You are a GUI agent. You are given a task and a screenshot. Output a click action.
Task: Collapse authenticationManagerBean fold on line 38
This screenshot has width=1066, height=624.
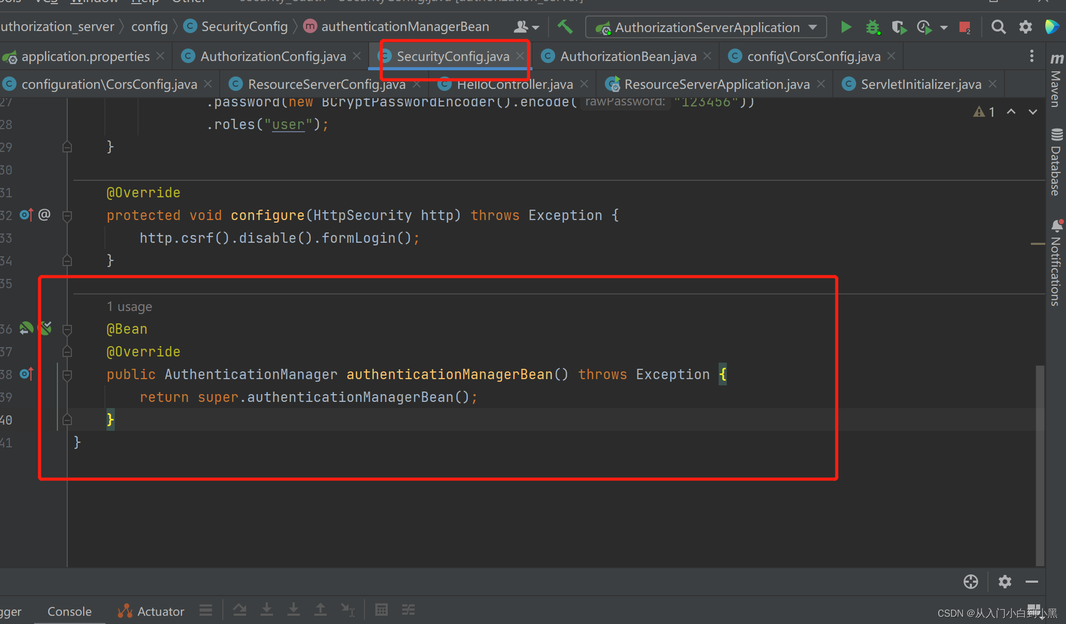pyautogui.click(x=67, y=375)
